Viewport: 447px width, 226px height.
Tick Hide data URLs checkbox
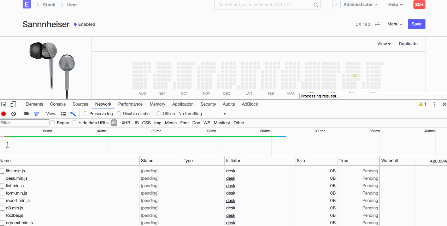74,123
